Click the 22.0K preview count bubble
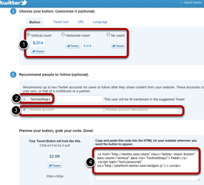 click(55, 156)
